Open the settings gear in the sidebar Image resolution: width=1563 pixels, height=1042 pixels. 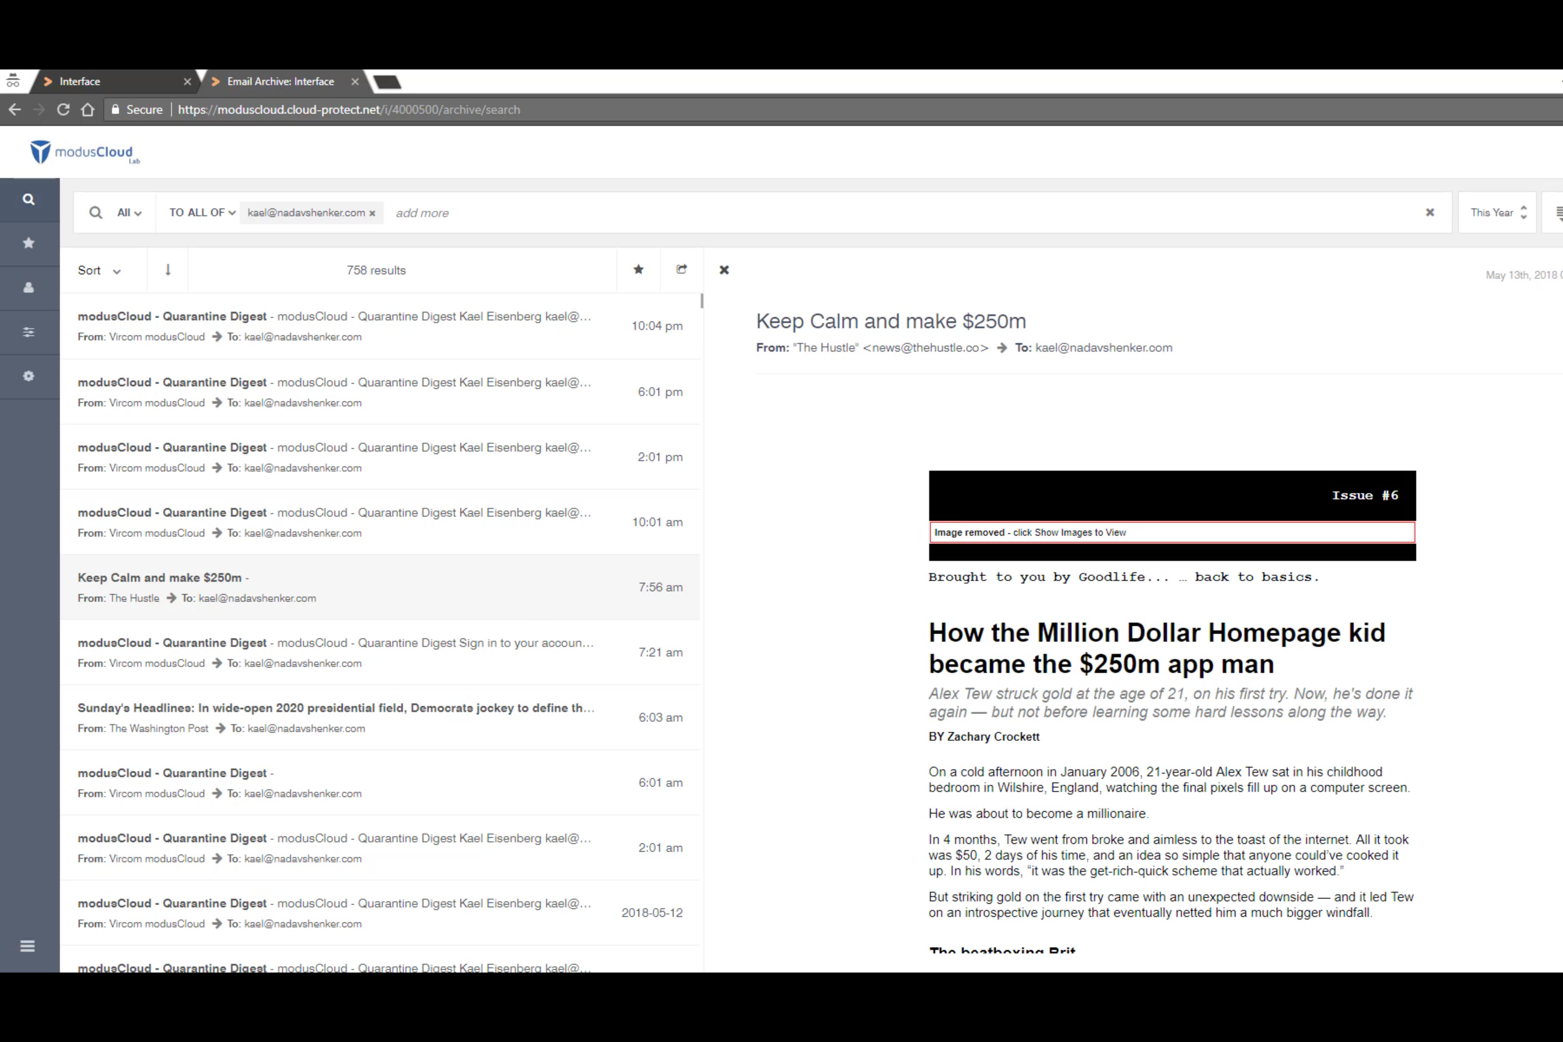click(28, 376)
